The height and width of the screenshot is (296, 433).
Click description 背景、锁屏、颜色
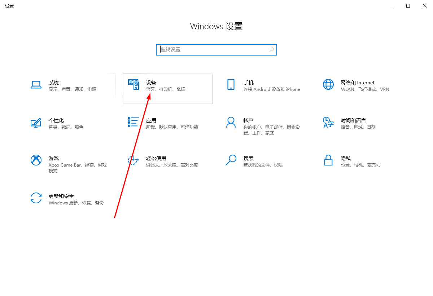[x=66, y=127]
